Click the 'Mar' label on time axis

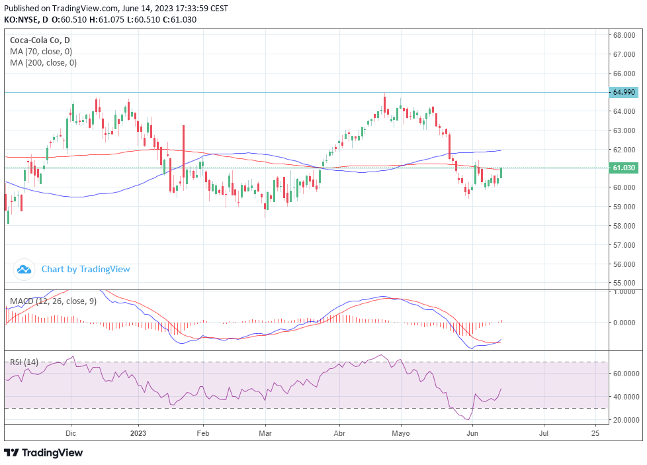(265, 433)
